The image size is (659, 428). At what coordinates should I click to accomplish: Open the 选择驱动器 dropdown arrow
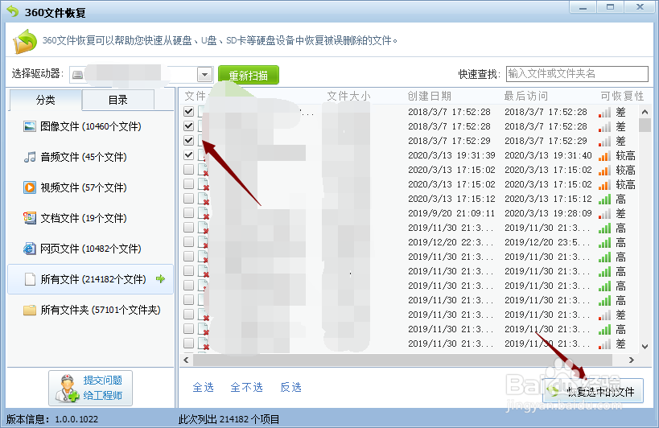pyautogui.click(x=204, y=75)
